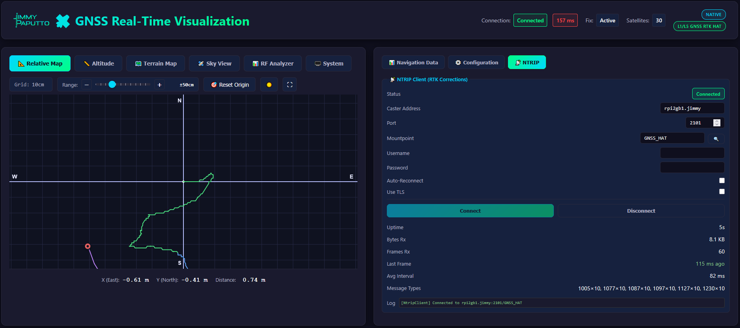Click the Bytes Rx value '8.1 KB'
The width and height of the screenshot is (740, 328).
(717, 239)
